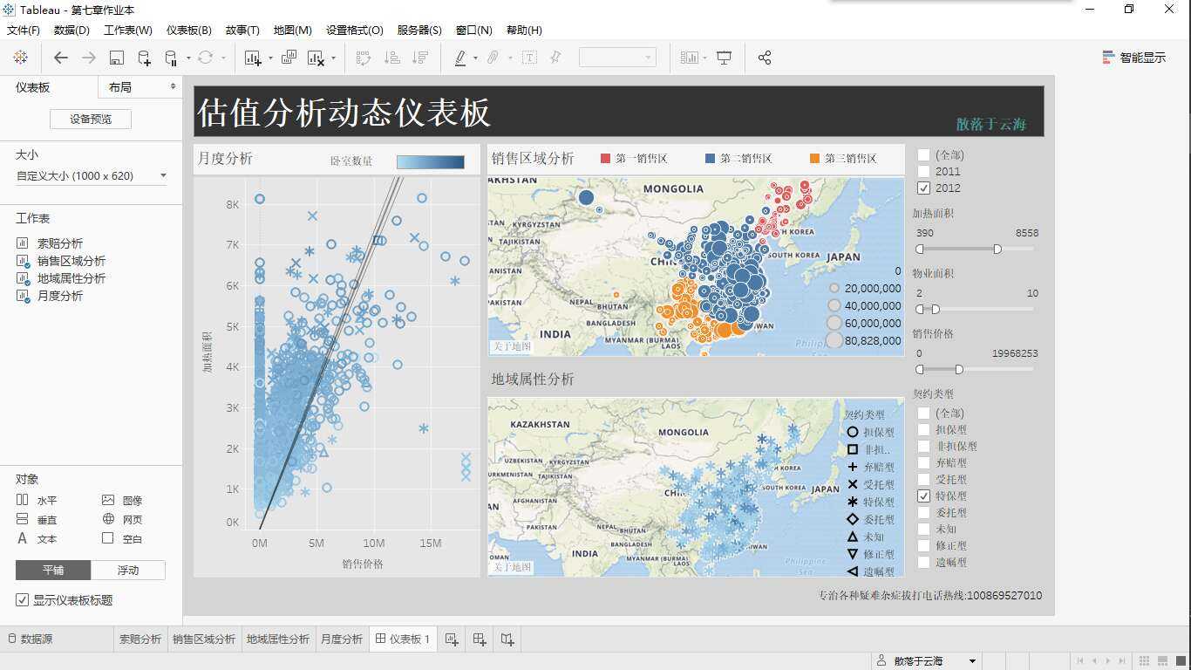Share the workbook with share icon
This screenshot has width=1191, height=670.
pyautogui.click(x=765, y=58)
